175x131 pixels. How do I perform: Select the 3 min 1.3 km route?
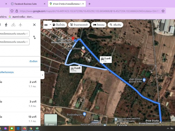point(20,104)
